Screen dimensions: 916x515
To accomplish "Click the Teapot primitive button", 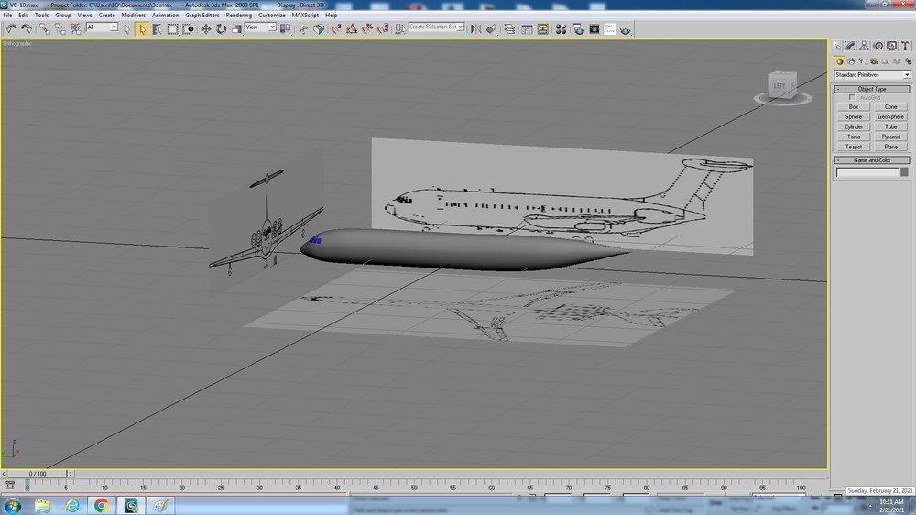I will tap(854, 147).
